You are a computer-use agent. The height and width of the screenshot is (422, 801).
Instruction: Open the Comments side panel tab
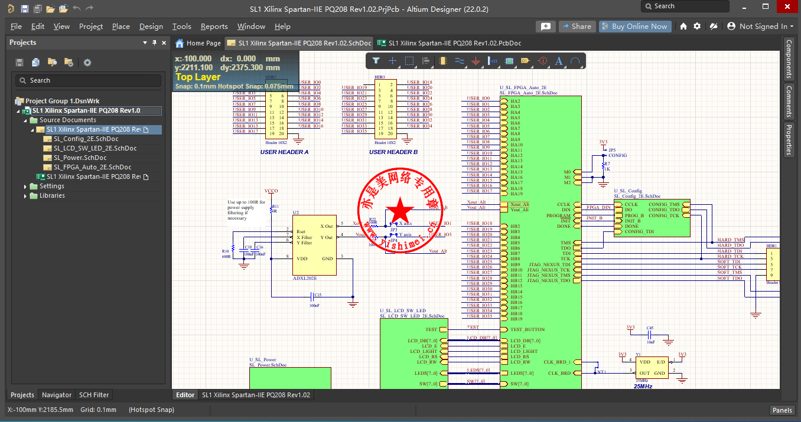[x=789, y=101]
